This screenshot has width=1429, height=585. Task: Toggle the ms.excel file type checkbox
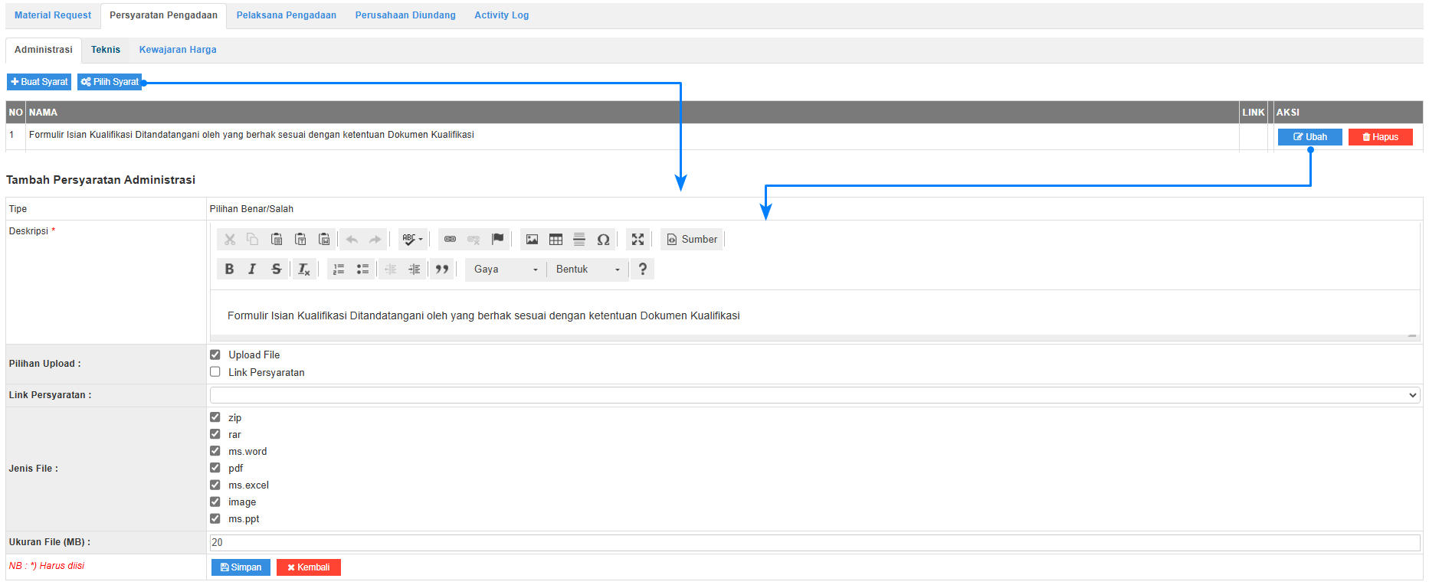(x=215, y=485)
